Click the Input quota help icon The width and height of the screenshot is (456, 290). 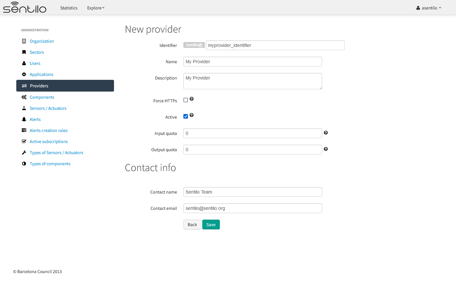(x=326, y=133)
